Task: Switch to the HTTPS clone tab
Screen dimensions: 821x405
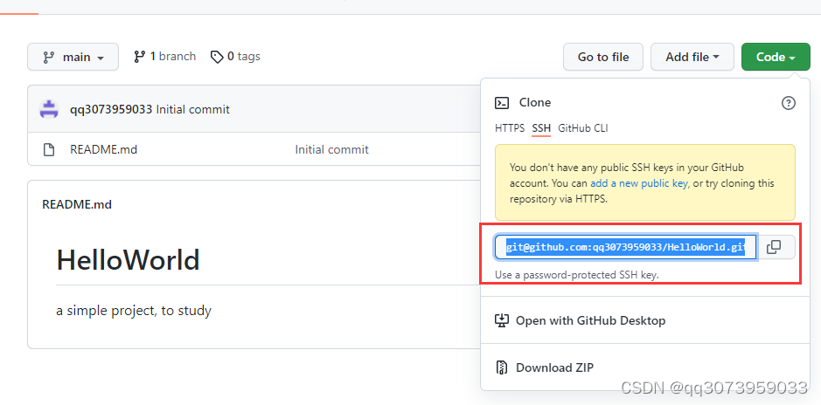Action: pyautogui.click(x=510, y=128)
